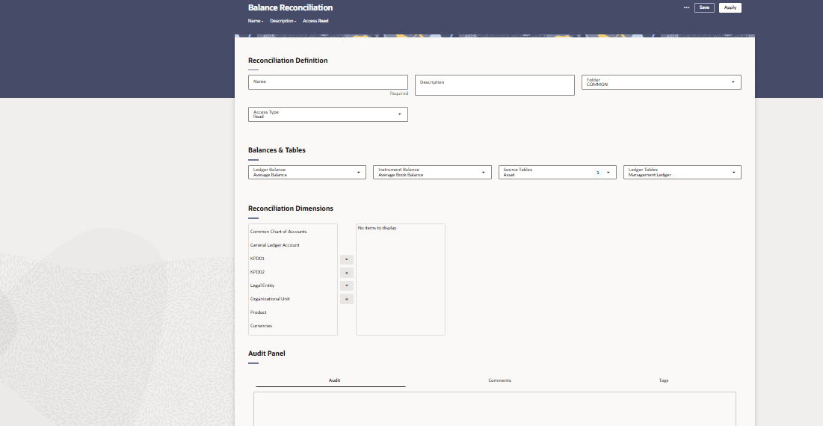Click the Description text field
Image resolution: width=823 pixels, height=426 pixels.
tap(494, 85)
